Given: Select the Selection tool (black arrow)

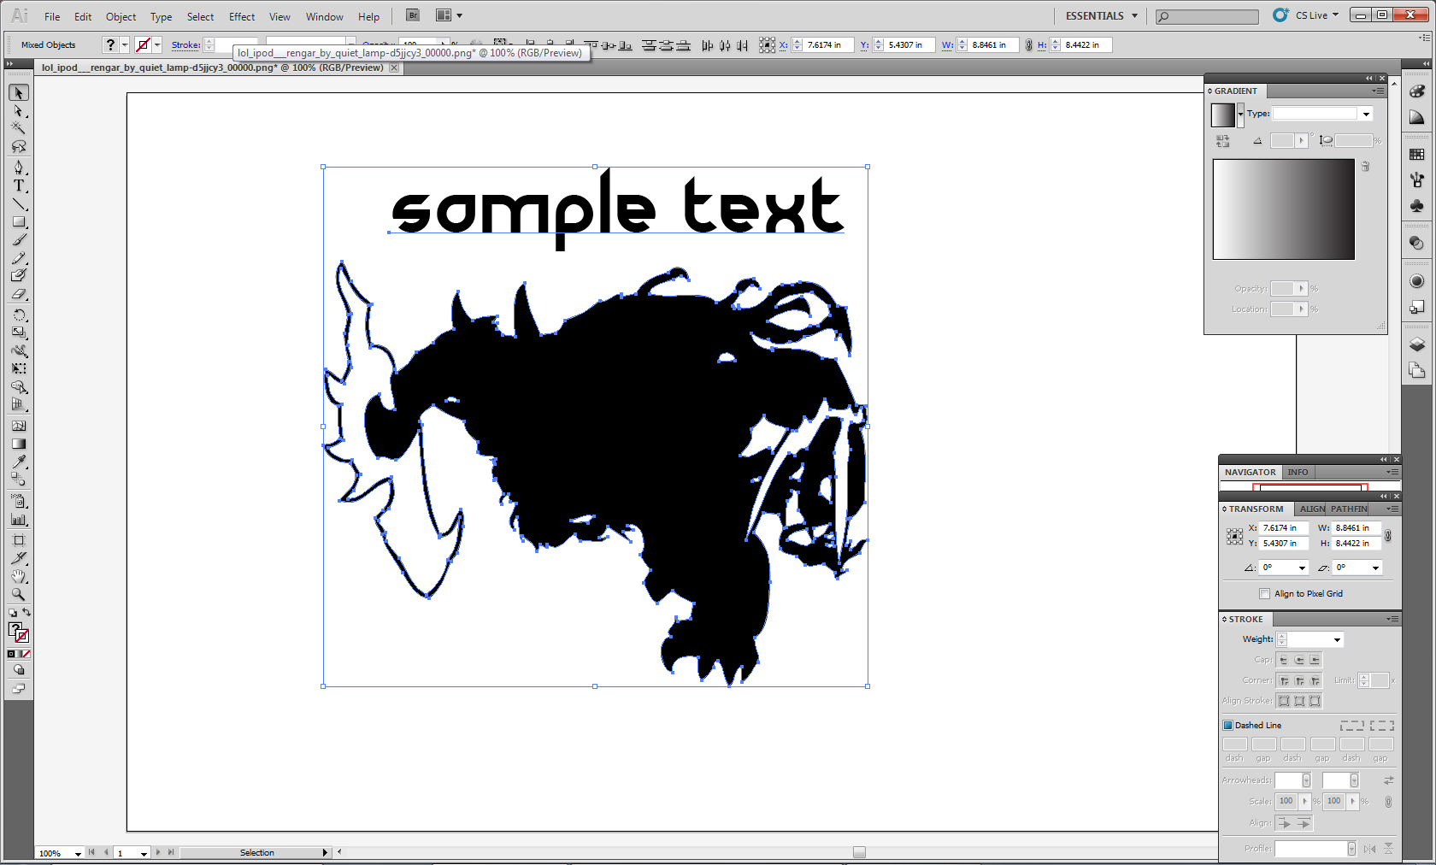Looking at the screenshot, I should [x=19, y=92].
